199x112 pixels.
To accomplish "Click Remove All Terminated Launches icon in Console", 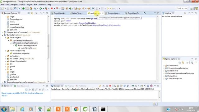I will (x=107, y=86).
